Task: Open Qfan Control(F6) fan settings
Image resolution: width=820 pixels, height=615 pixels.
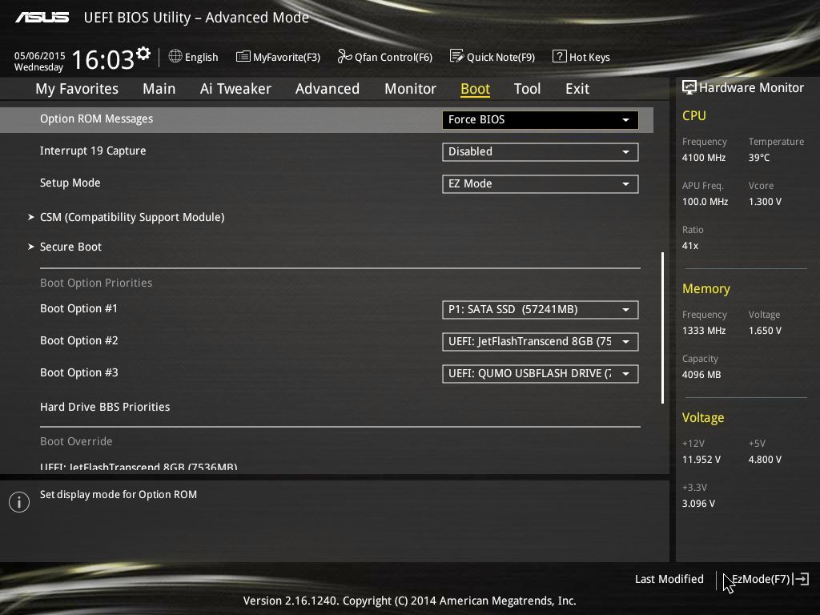Action: tap(384, 57)
